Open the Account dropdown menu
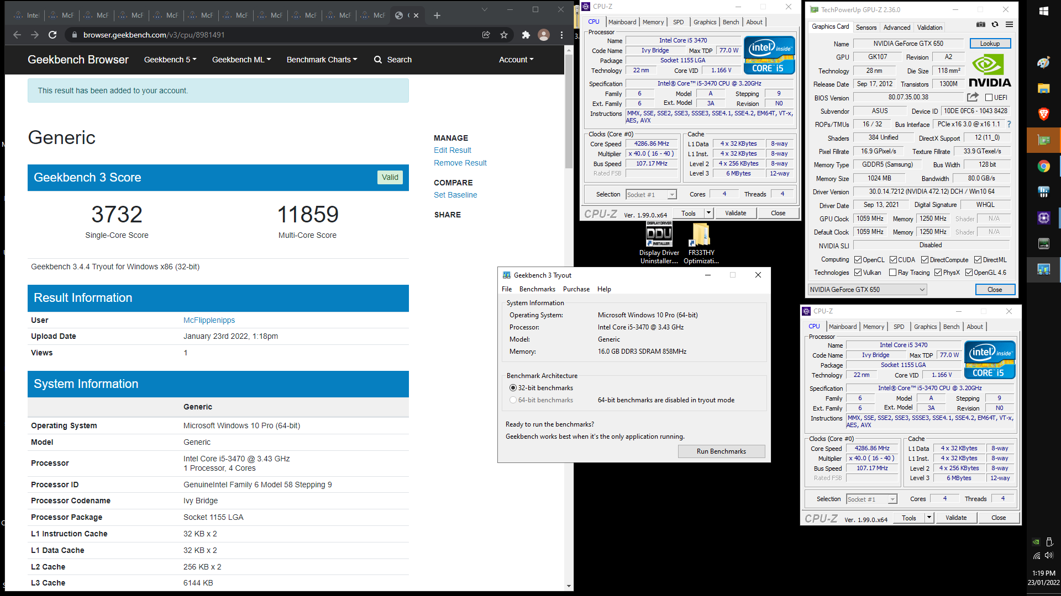This screenshot has width=1061, height=596. pos(516,60)
